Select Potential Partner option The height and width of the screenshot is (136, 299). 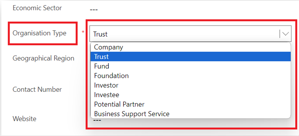click(x=119, y=104)
